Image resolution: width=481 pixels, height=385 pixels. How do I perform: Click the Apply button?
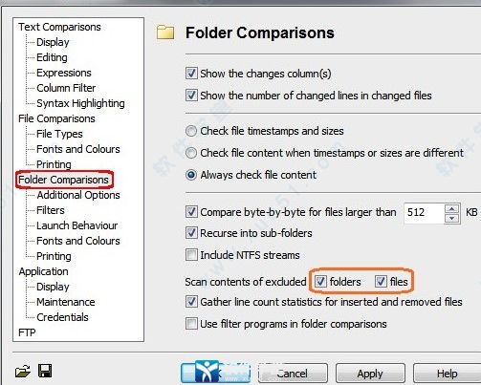pyautogui.click(x=370, y=374)
